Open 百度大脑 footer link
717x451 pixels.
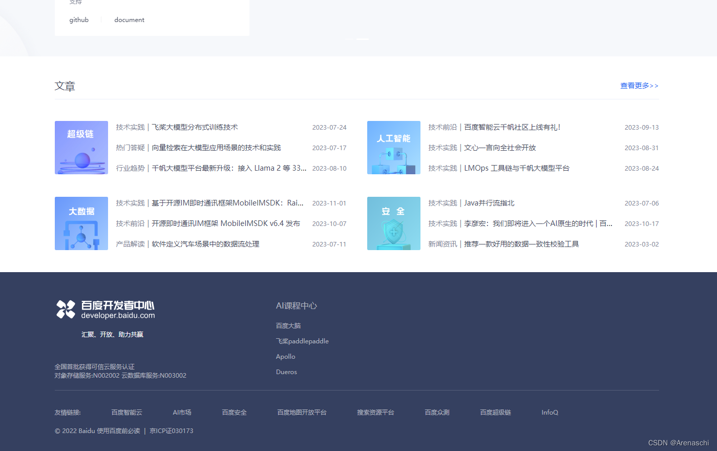point(288,325)
